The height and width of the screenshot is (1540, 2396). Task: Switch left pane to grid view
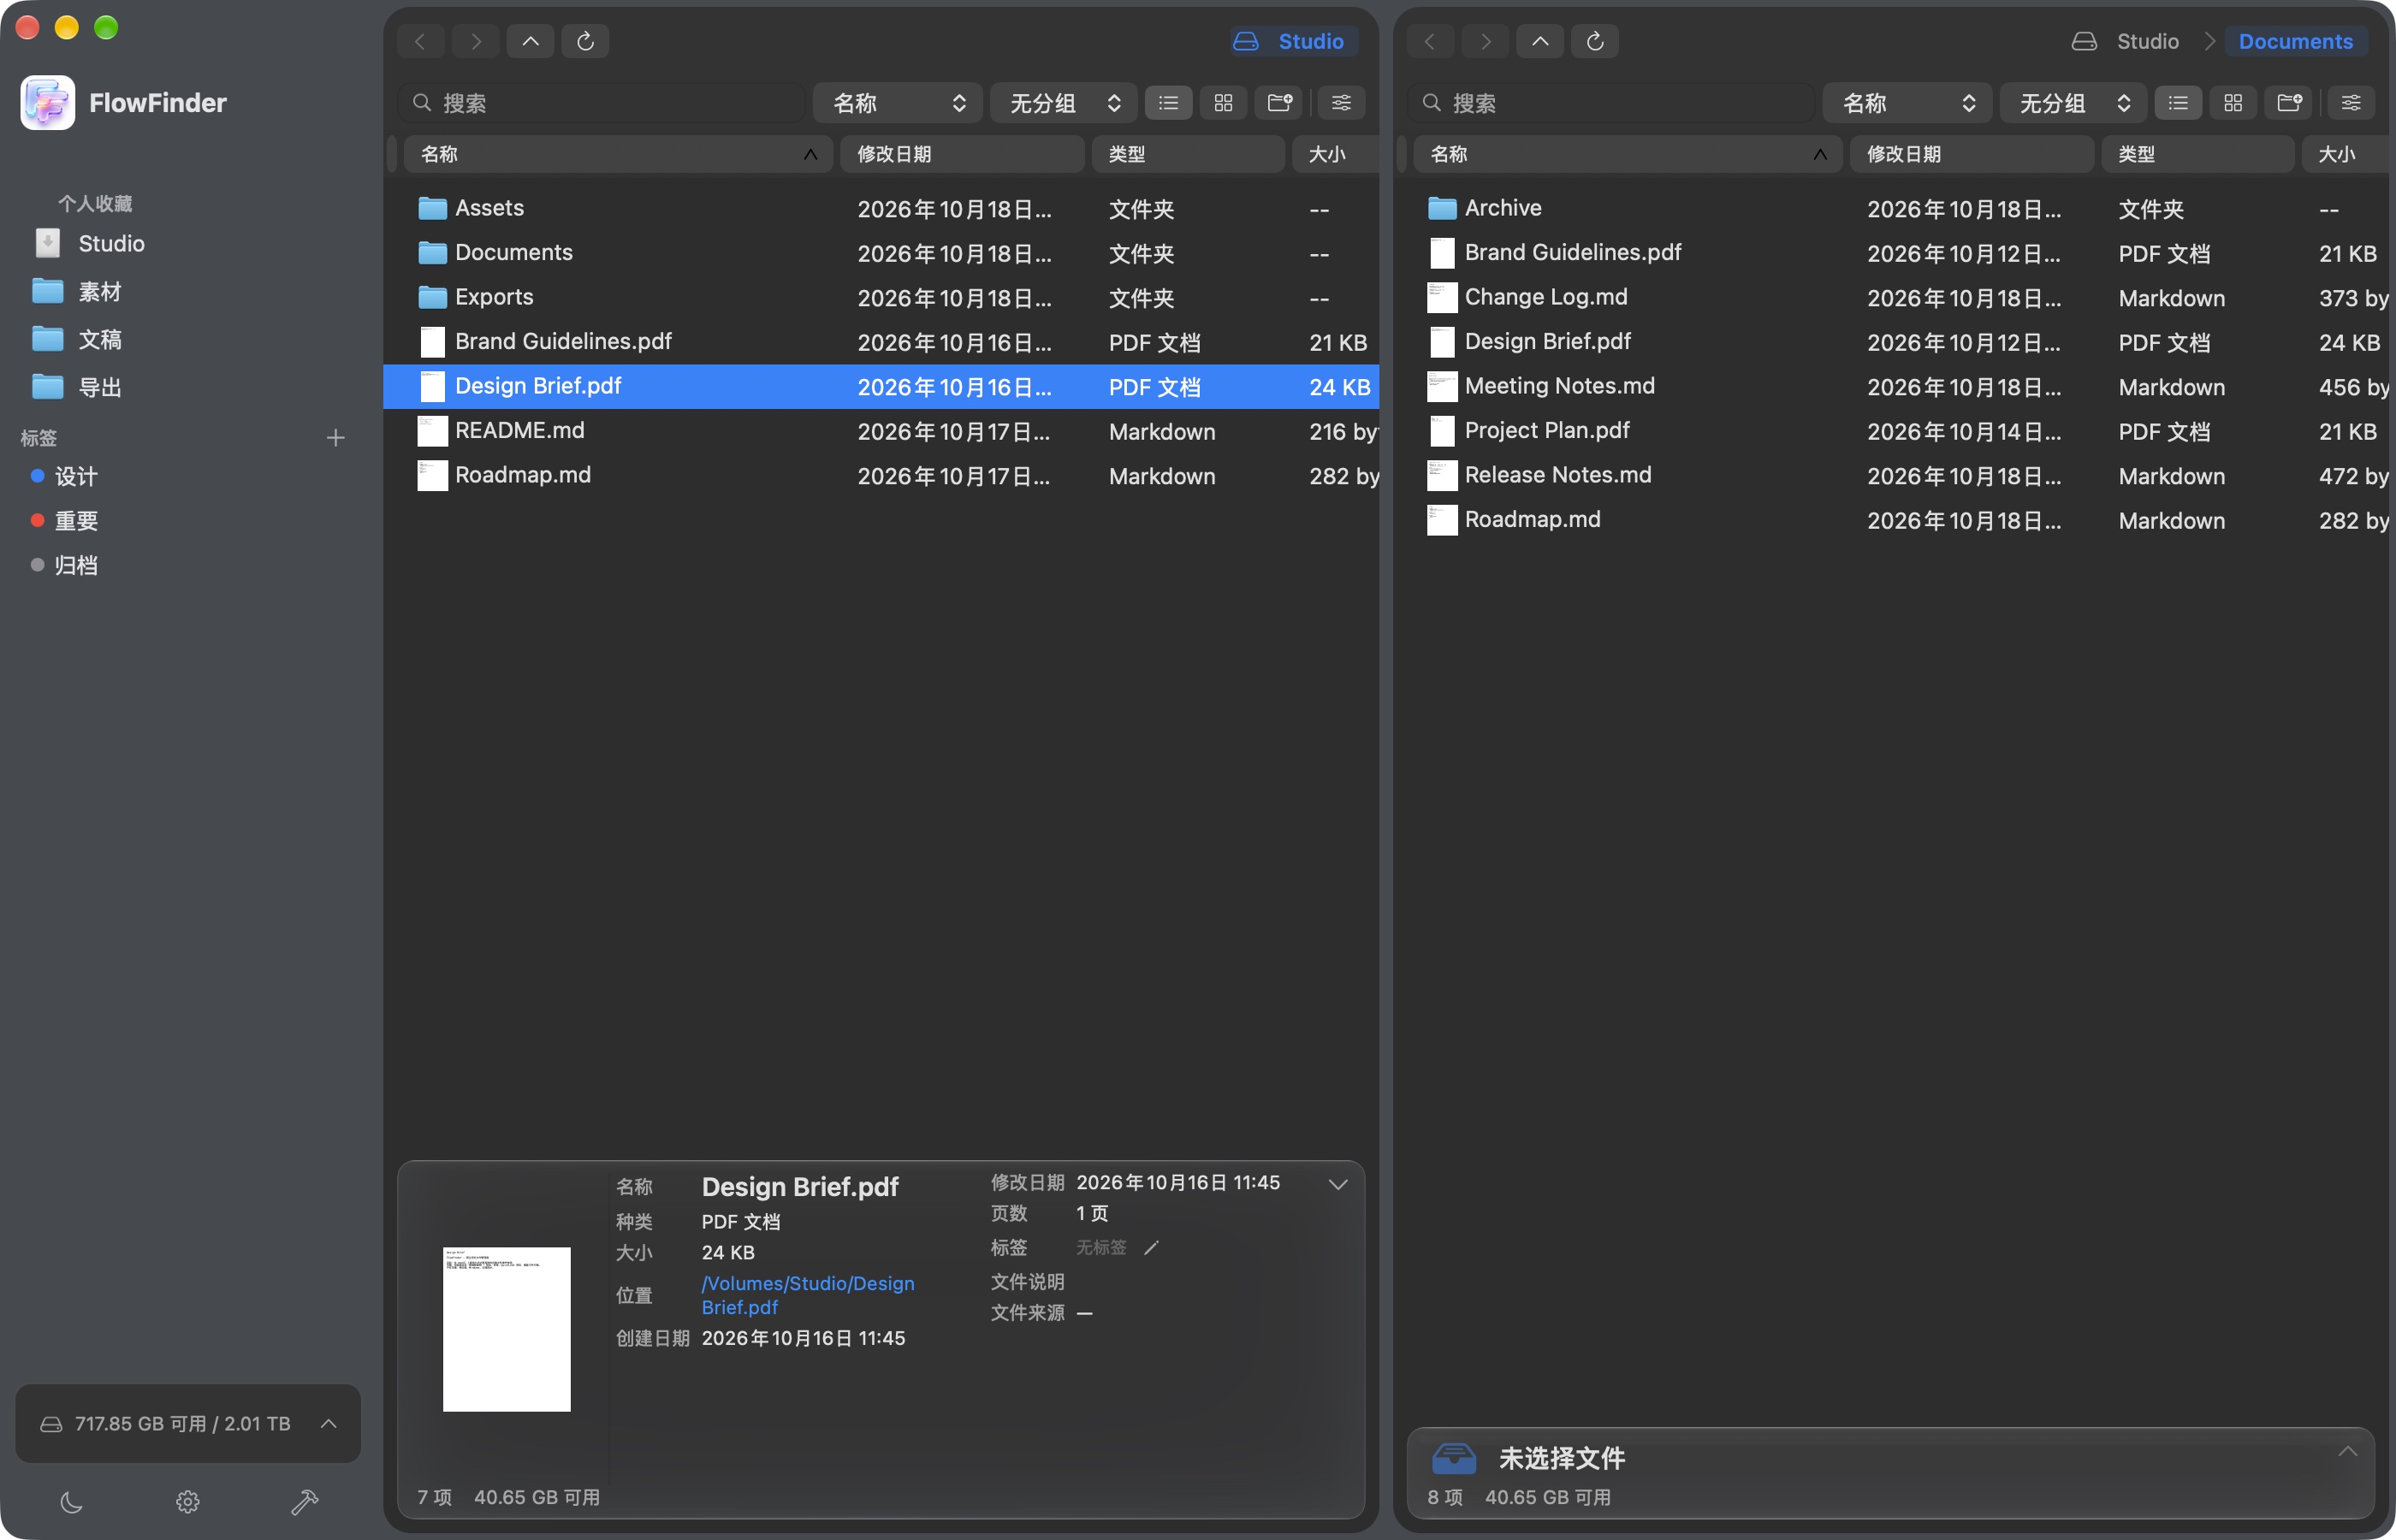pos(1223,103)
